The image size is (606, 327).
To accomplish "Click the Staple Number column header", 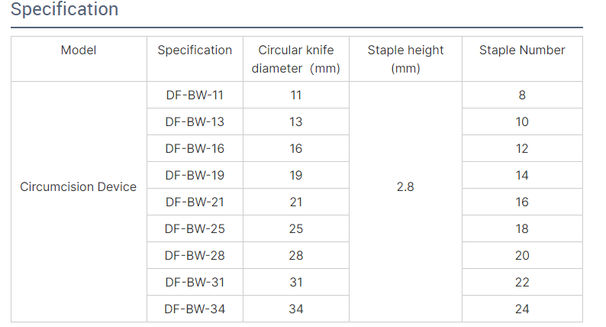I will pos(522,50).
